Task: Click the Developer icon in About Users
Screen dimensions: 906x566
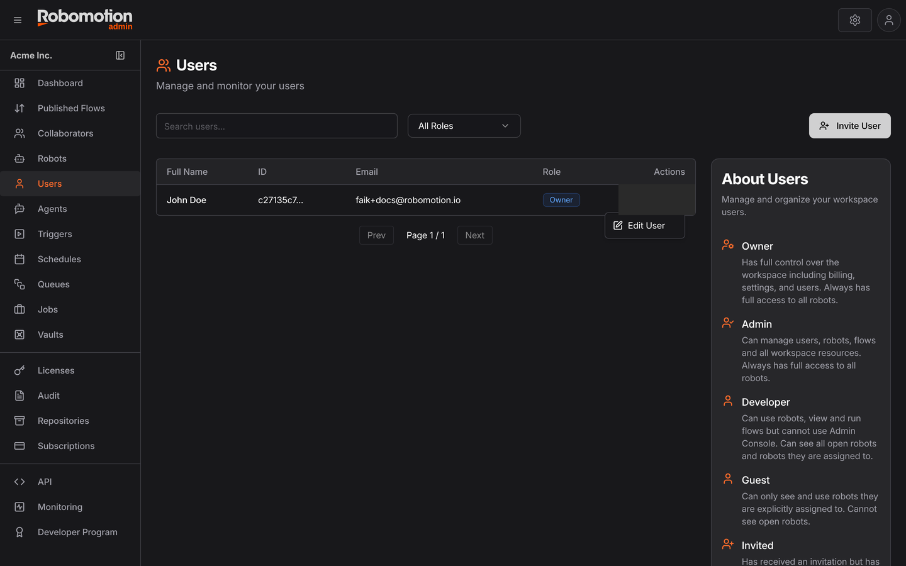Action: point(728,401)
